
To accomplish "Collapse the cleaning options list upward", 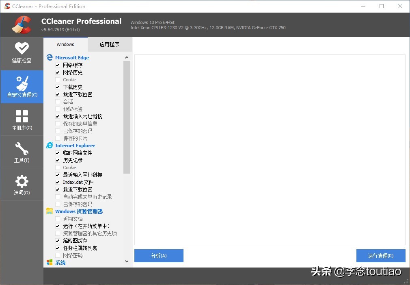I will coord(127,57).
